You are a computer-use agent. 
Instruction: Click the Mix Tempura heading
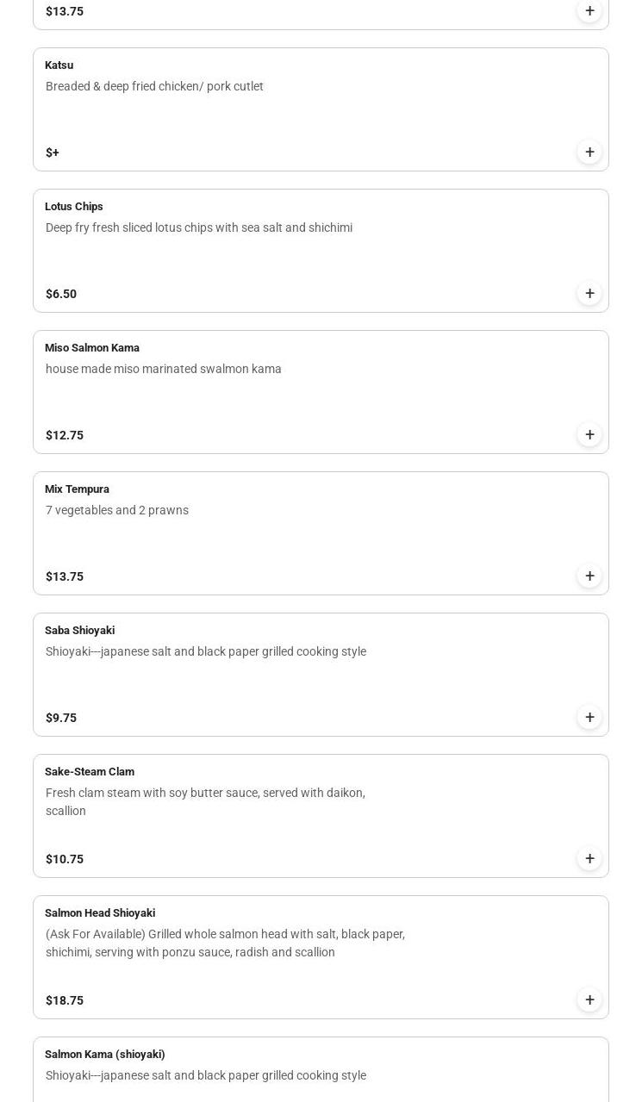pos(77,489)
